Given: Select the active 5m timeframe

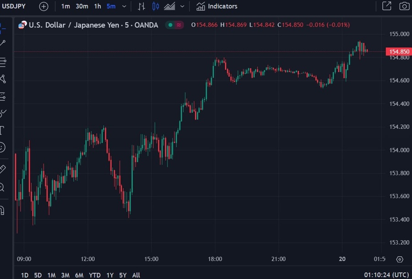Looking at the screenshot, I should (111, 6).
